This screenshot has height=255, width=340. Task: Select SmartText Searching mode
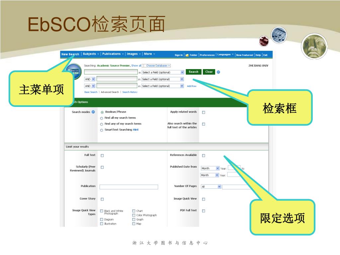pyautogui.click(x=102, y=130)
